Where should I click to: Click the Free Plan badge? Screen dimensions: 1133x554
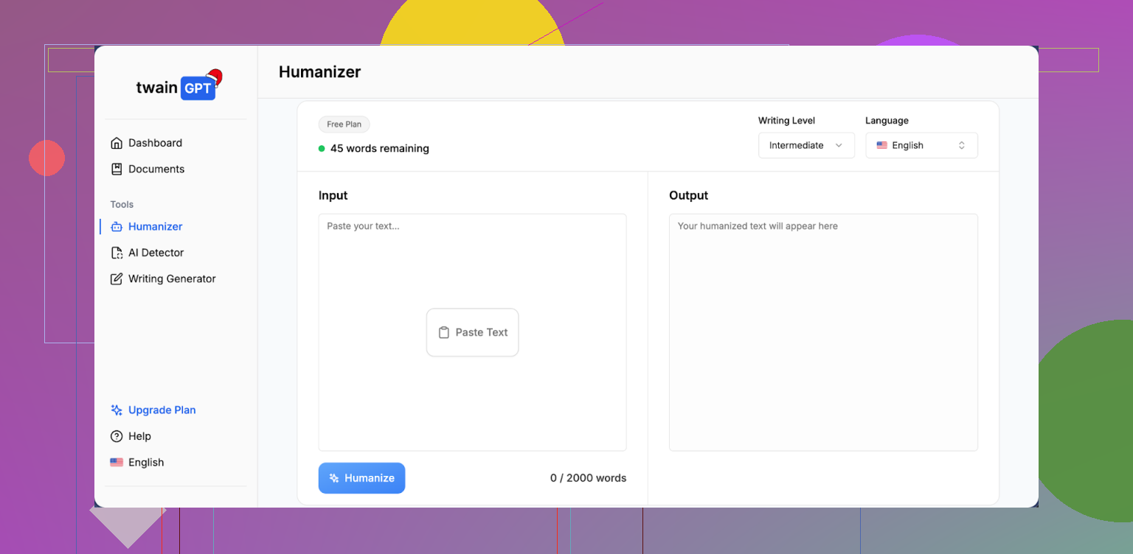tap(344, 125)
